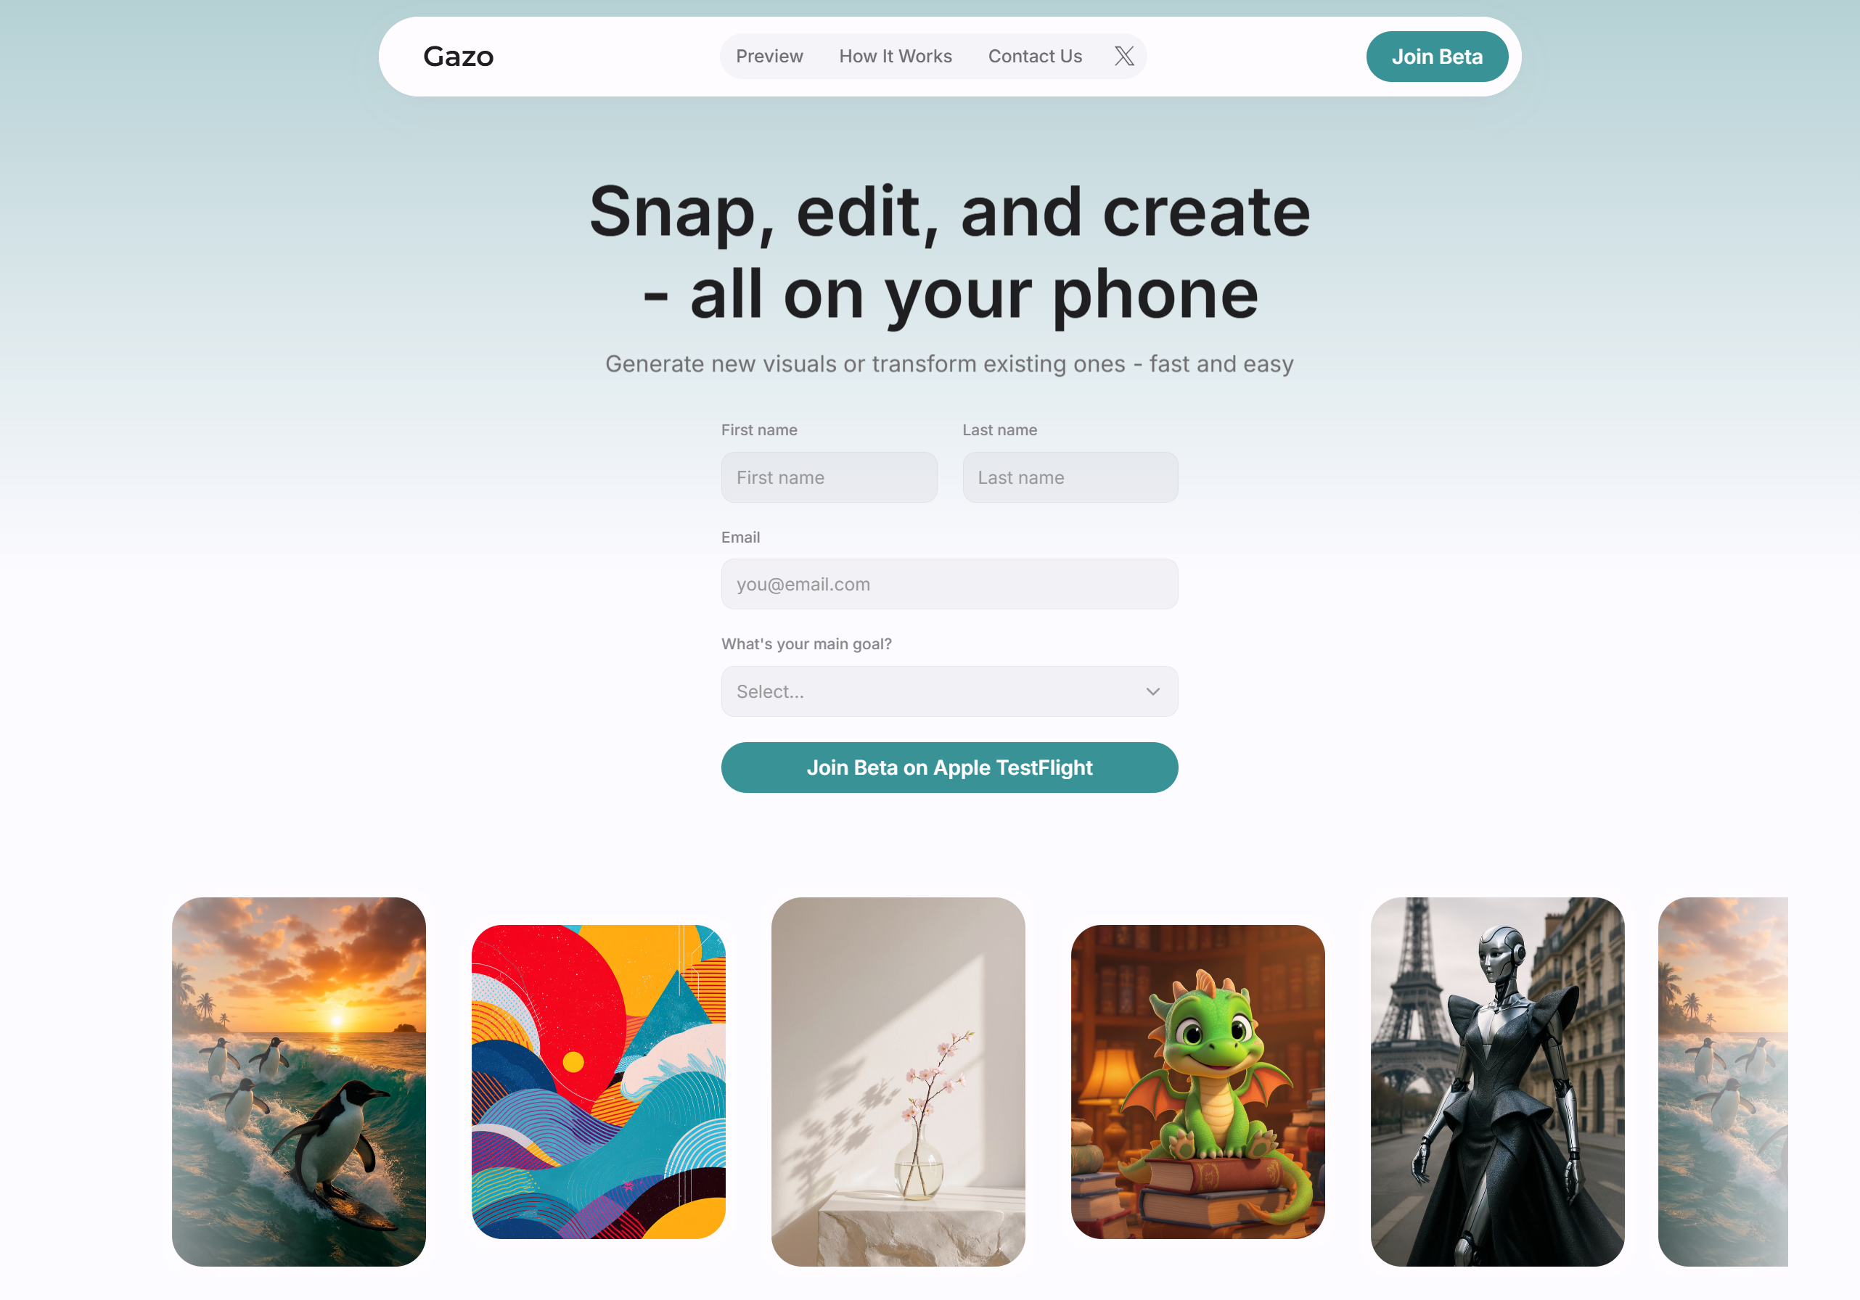Open the X (Twitter) social icon
The height and width of the screenshot is (1300, 1860).
pyautogui.click(x=1123, y=56)
